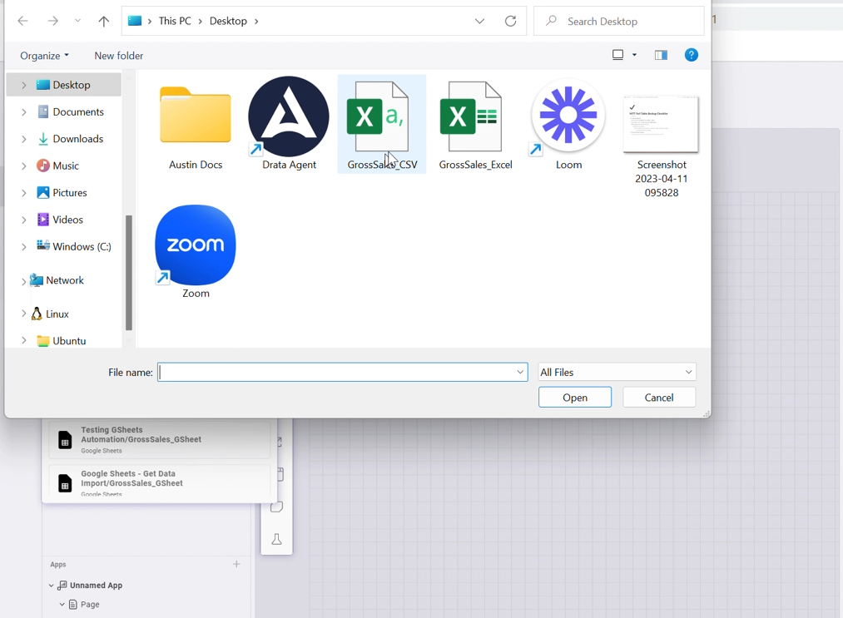Click the flask icon in vertical toolbar
This screenshot has width=843, height=618.
click(276, 539)
